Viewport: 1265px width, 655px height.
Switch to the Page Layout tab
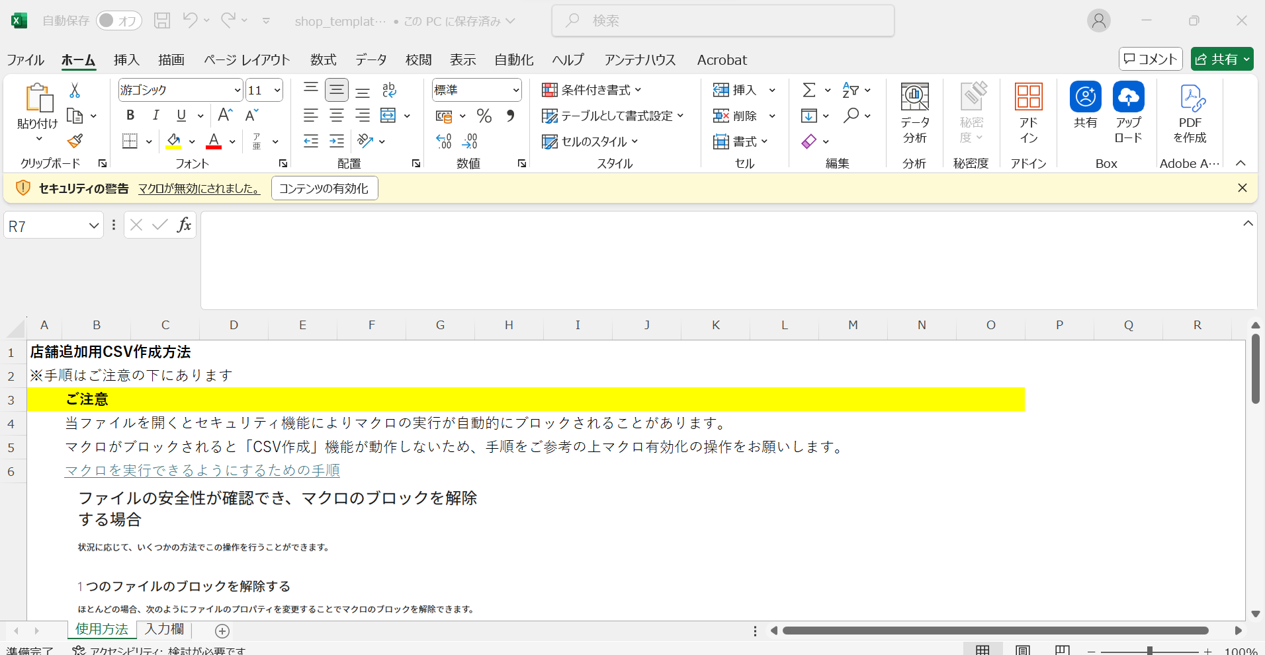(x=247, y=60)
